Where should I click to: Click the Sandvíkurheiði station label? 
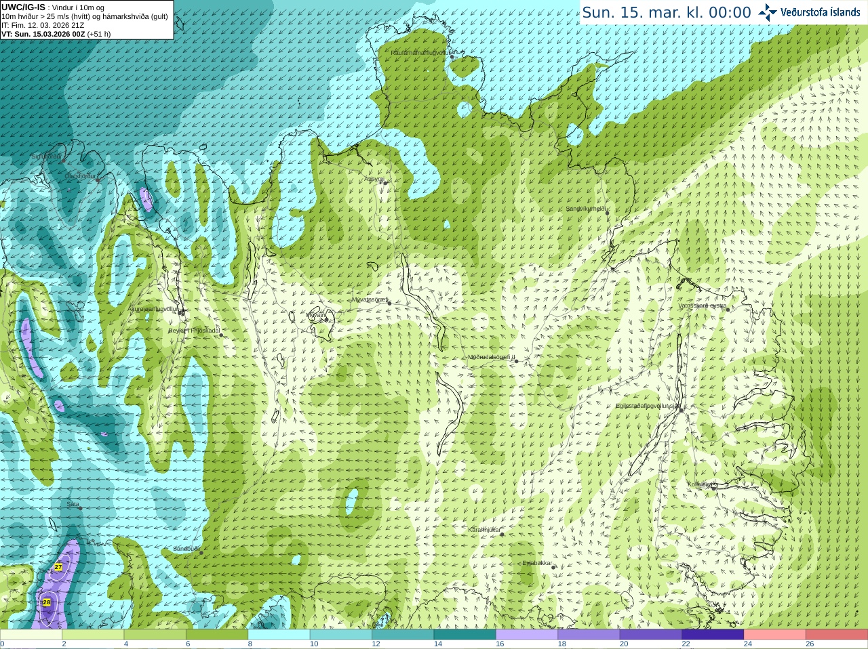tap(586, 209)
